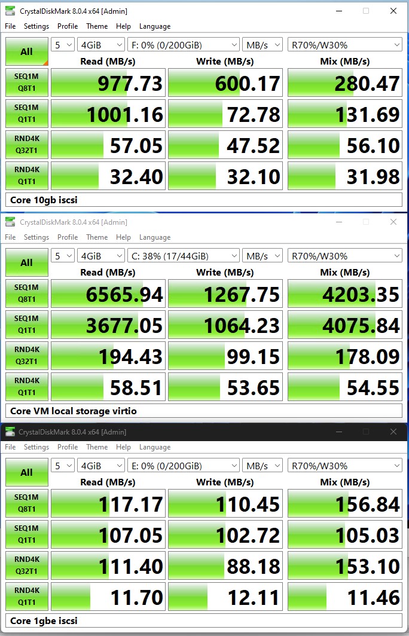This screenshot has height=636, width=409.
Task: Start SEQ1M Q8T1 test in Core 10gb iscsi window
Action: point(27,82)
